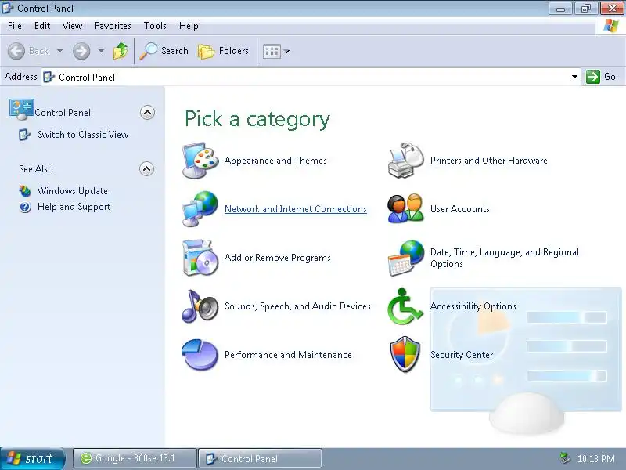The image size is (626, 470).
Task: Click the Accessibility Options link
Action: point(473,306)
